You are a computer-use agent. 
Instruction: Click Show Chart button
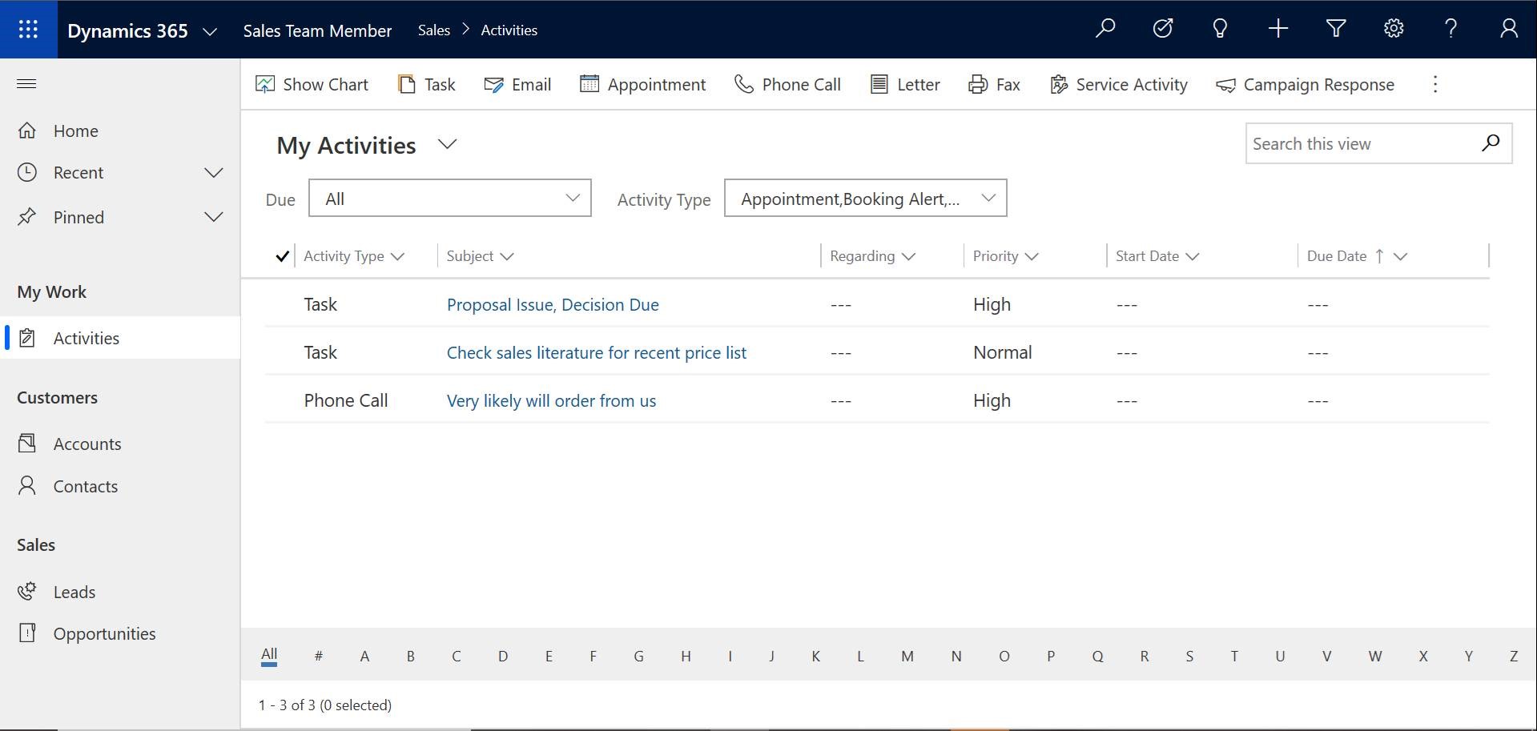click(312, 85)
